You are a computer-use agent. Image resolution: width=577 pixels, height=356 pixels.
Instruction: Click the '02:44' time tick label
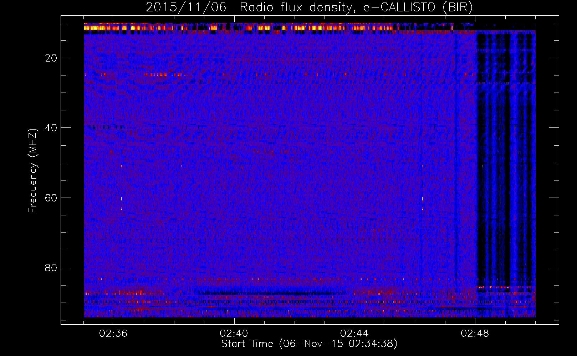(x=354, y=334)
